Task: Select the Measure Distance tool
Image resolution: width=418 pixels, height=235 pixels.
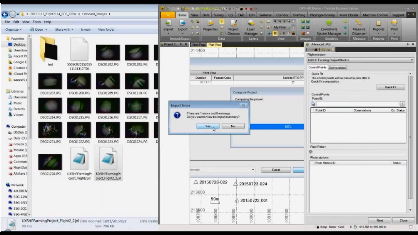Action: click(x=359, y=27)
